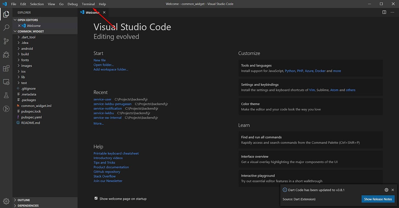399x208 pixels.
Task: Open the Dart notification gear settings
Action: click(x=386, y=190)
